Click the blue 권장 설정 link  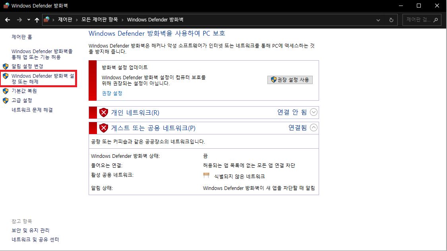pos(112,93)
